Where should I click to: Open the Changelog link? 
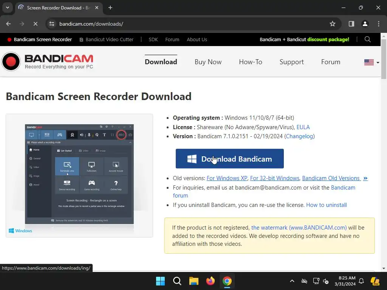[x=299, y=136]
